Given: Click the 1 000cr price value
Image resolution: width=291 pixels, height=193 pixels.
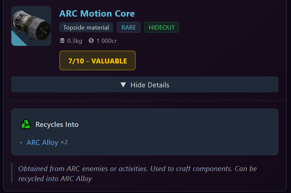Looking at the screenshot, I should (x=107, y=41).
